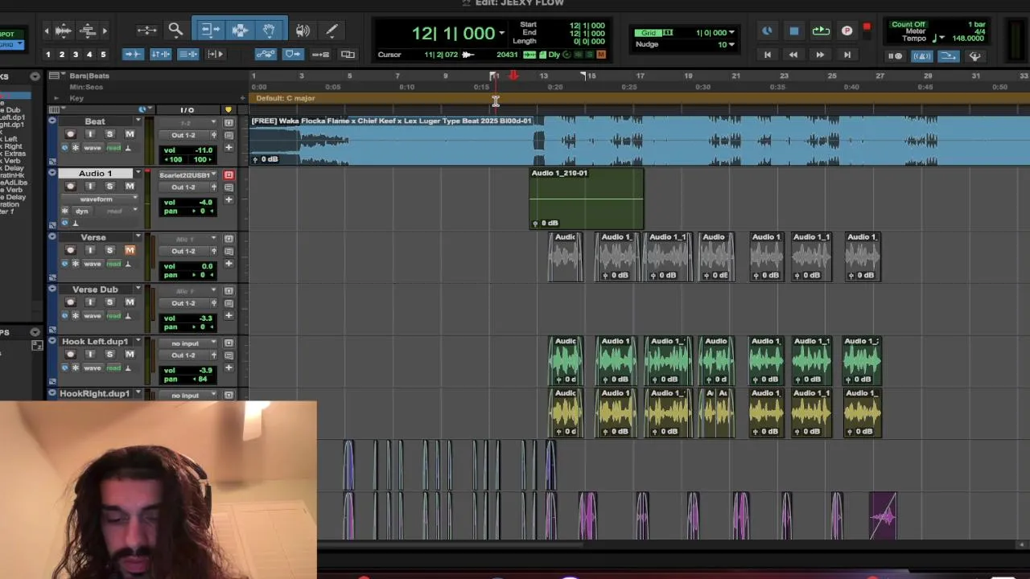1030x579 pixels.
Task: Select the Scrubber speaker tool
Action: pos(303,31)
